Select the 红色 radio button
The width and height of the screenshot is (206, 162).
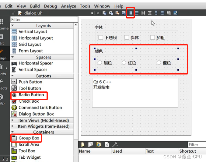[x=124, y=63]
